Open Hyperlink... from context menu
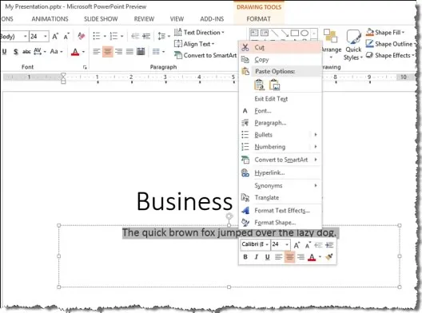 [x=281, y=172]
